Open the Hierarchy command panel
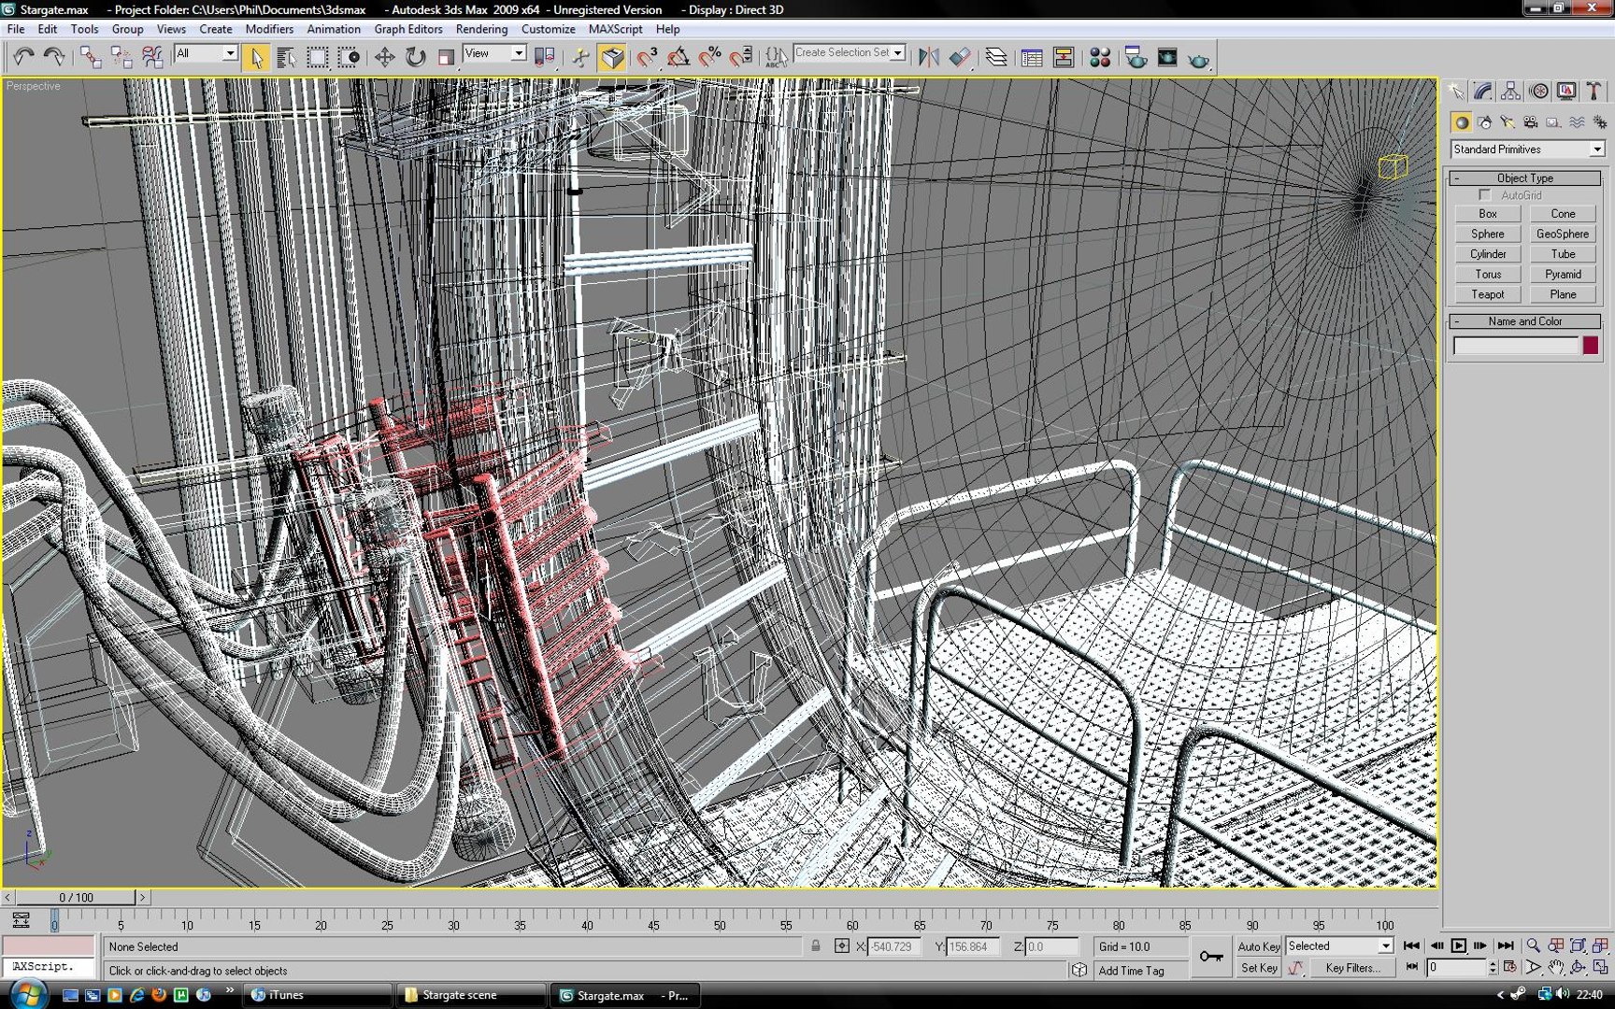 [x=1510, y=91]
